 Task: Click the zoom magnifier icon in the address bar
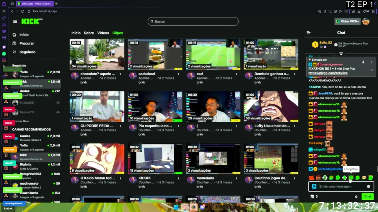point(319,11)
